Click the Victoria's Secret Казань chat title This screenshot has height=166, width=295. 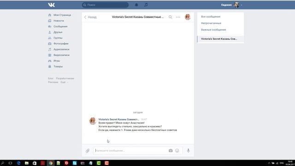click(138, 17)
